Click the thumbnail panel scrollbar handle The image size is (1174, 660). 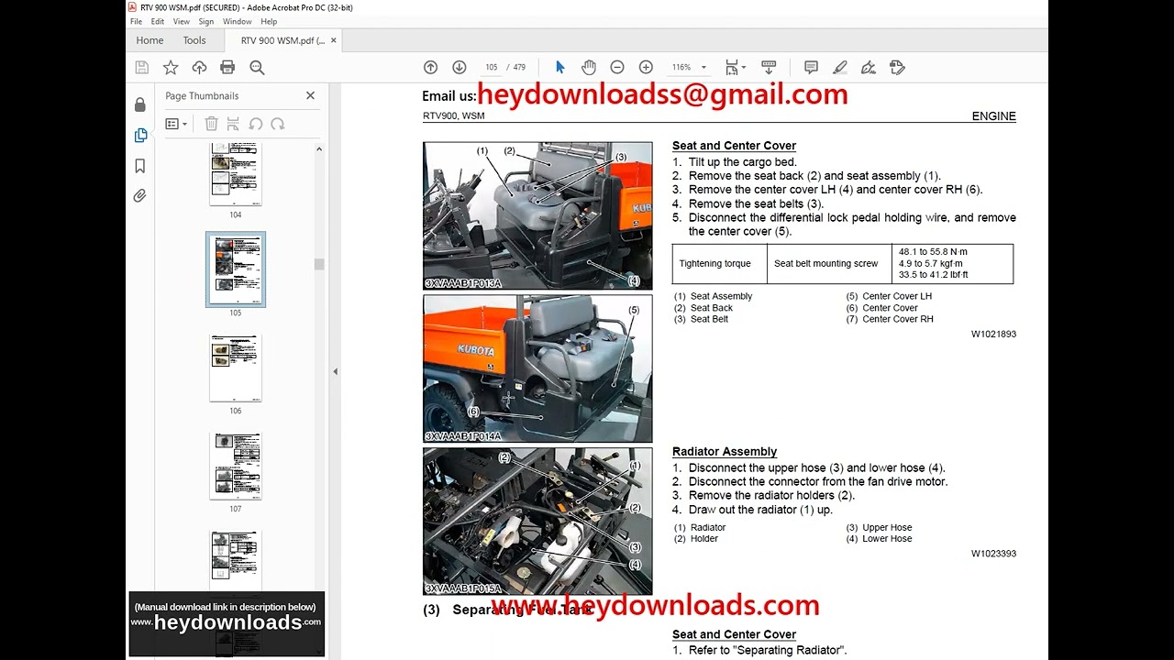pyautogui.click(x=319, y=264)
